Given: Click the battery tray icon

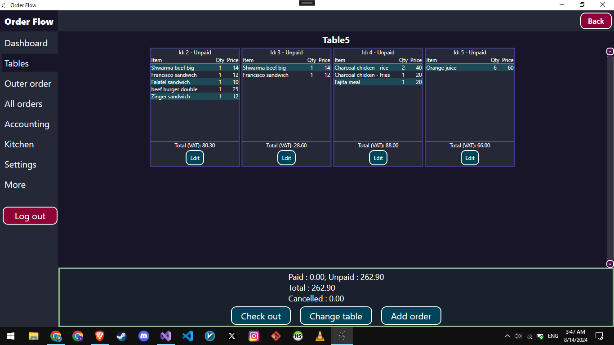Looking at the screenshot, I should click(x=540, y=336).
